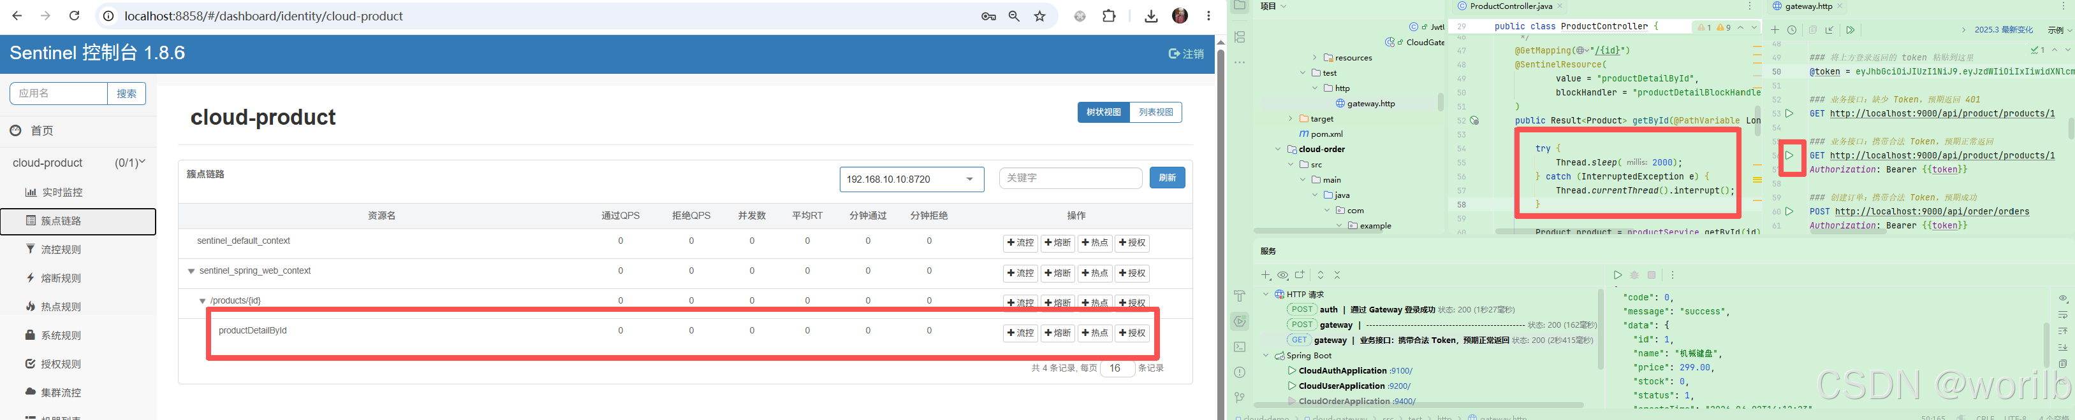Screen dimensions: 2075x420
Task: Stop the running service with stop icon
Action: tap(1652, 275)
